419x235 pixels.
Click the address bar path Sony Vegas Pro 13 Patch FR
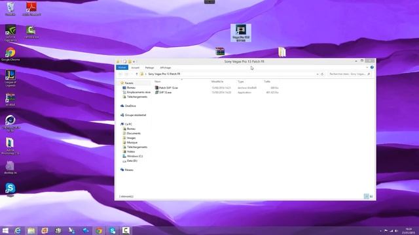click(x=164, y=74)
